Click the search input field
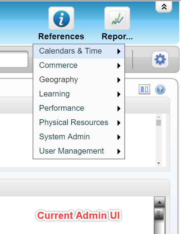The image size is (181, 234). coord(14,59)
